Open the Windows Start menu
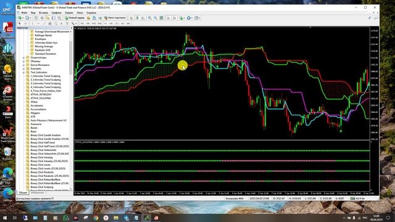The height and width of the screenshot is (222, 395). (5, 218)
